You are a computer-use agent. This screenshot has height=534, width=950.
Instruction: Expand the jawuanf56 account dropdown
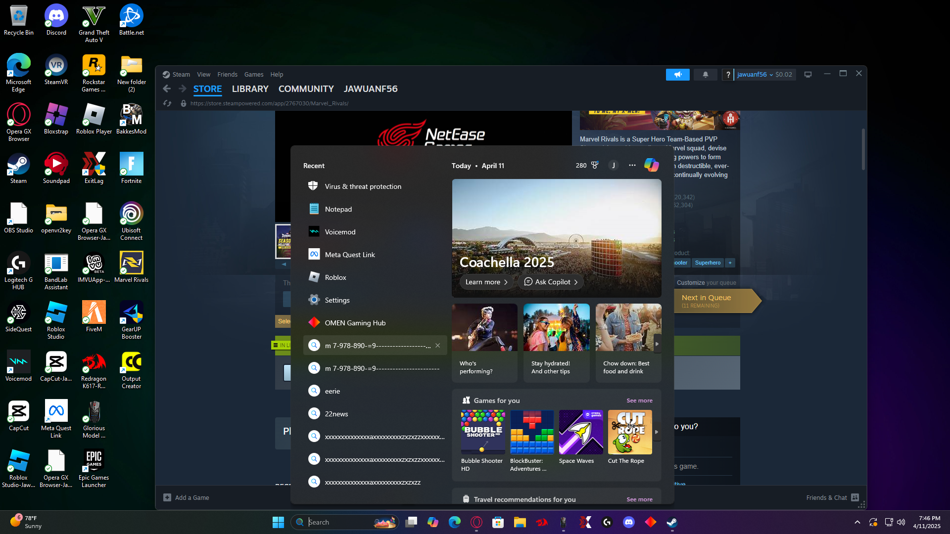tap(755, 75)
